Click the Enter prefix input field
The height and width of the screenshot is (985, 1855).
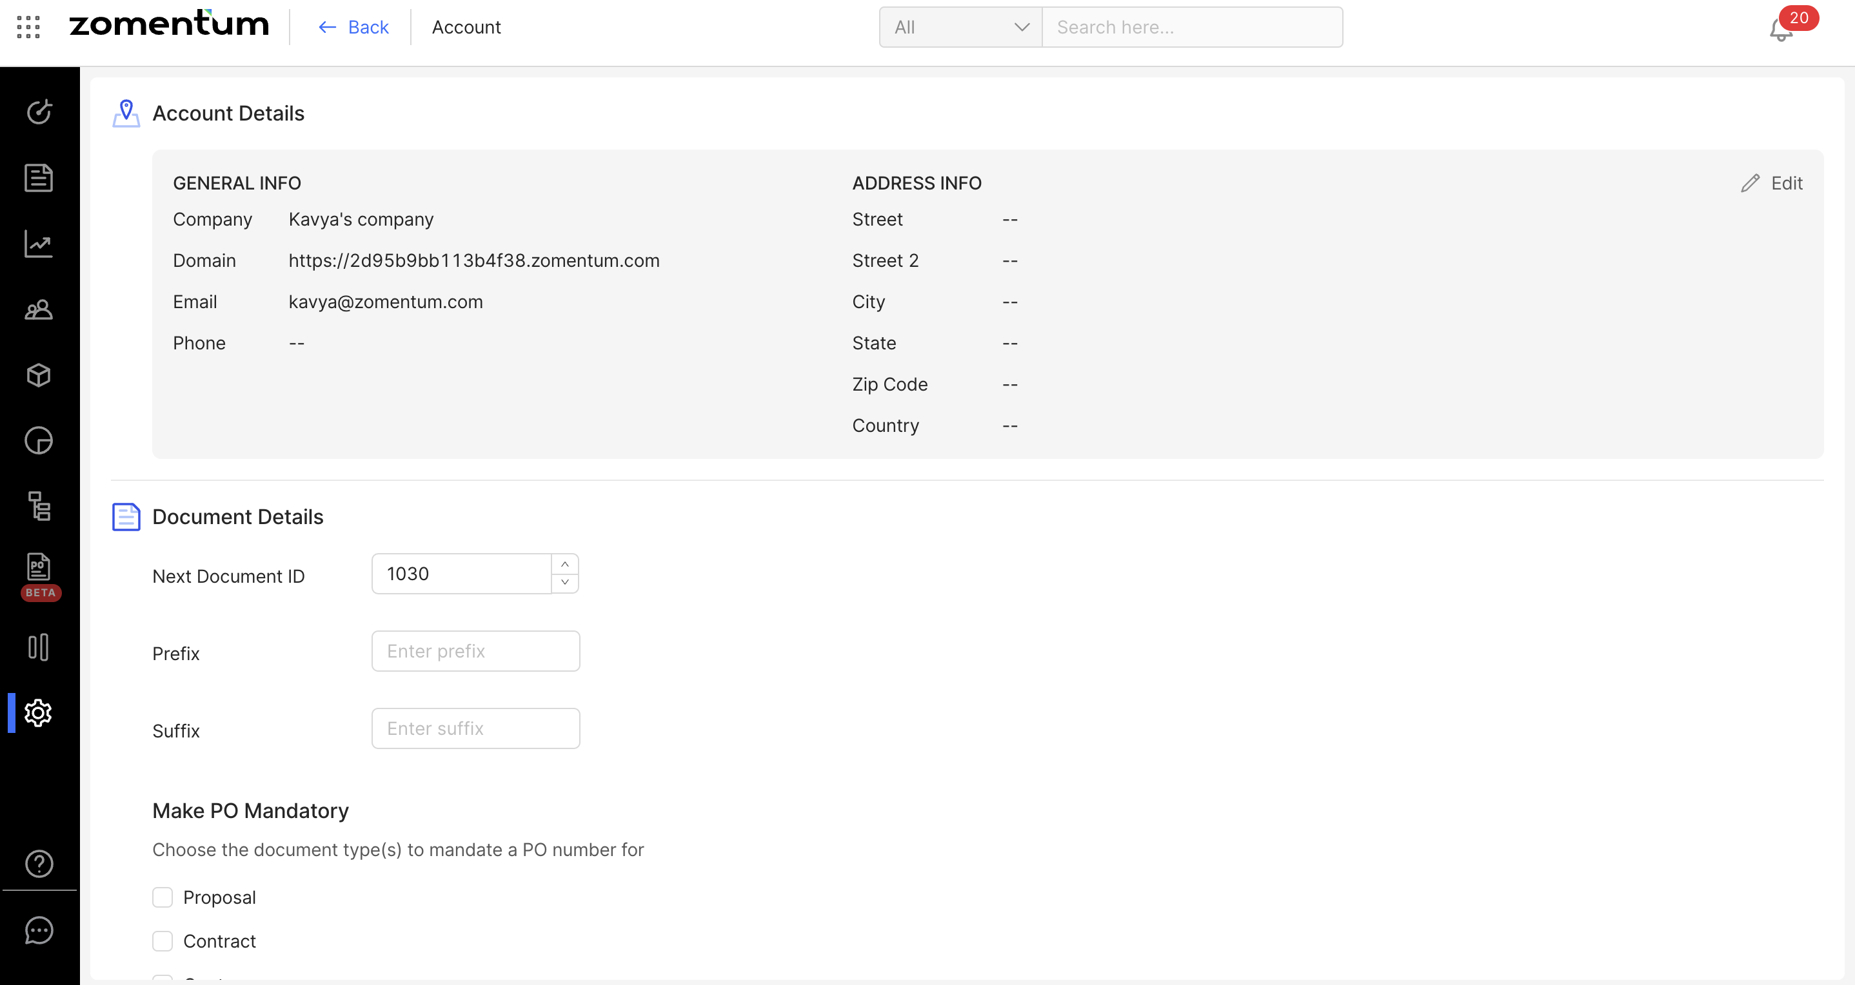[x=475, y=651]
